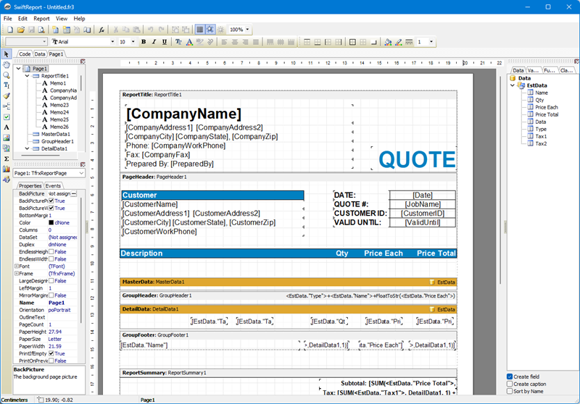Open the frame line color picker
This screenshot has height=404, width=580.
tap(398, 42)
